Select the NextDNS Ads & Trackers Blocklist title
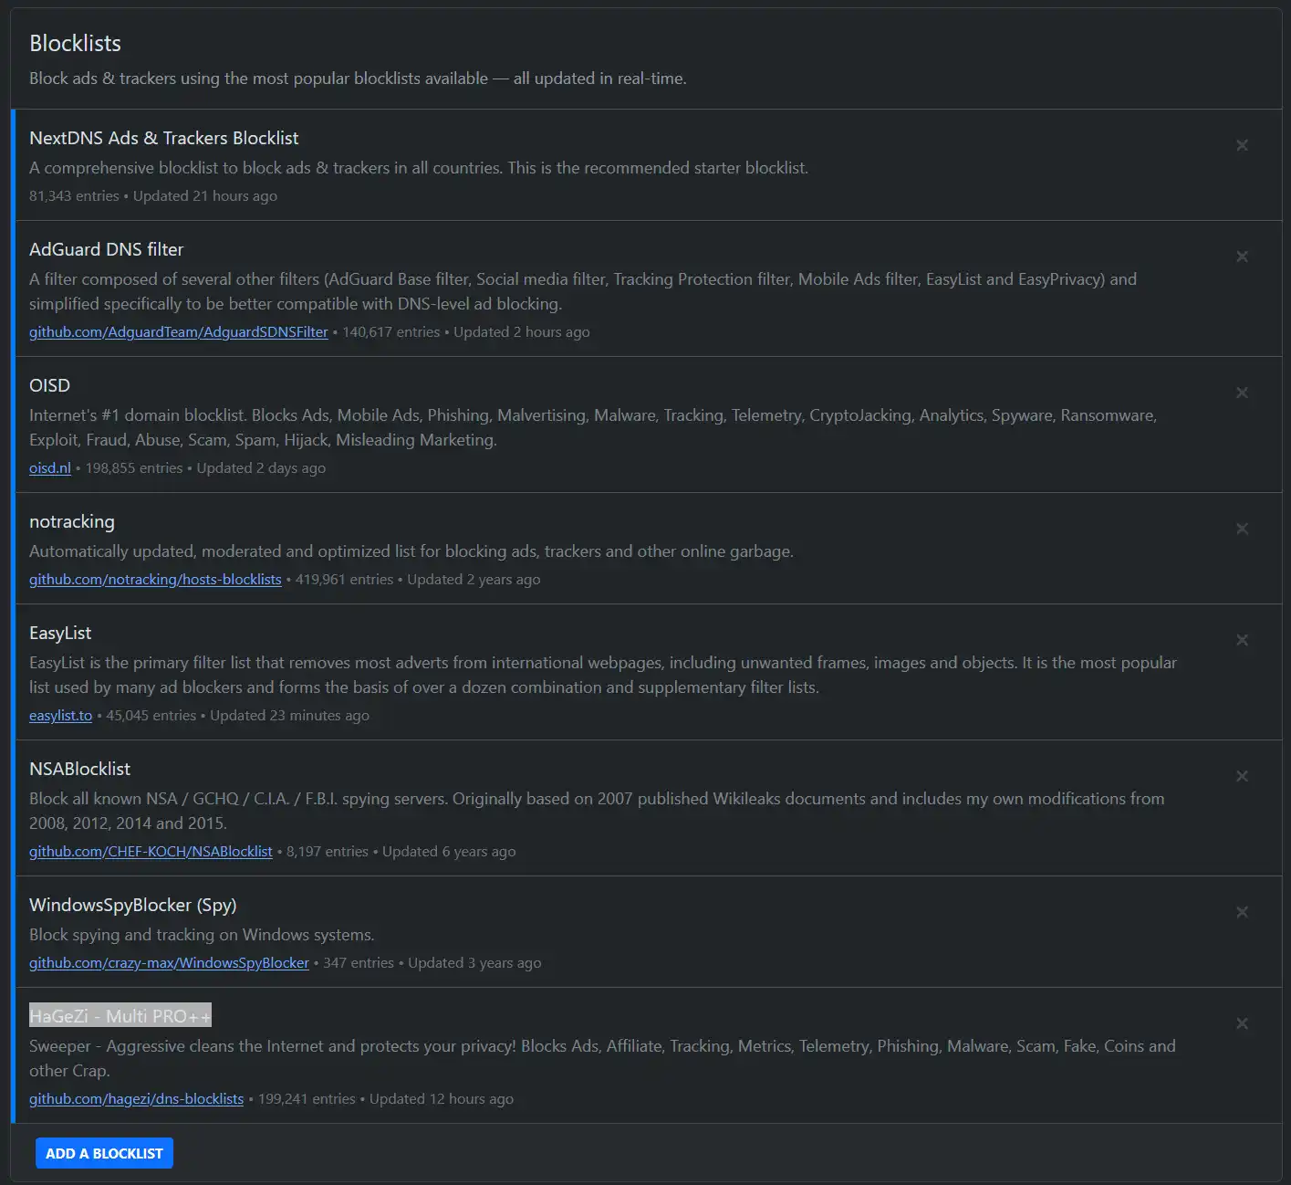 tap(164, 138)
